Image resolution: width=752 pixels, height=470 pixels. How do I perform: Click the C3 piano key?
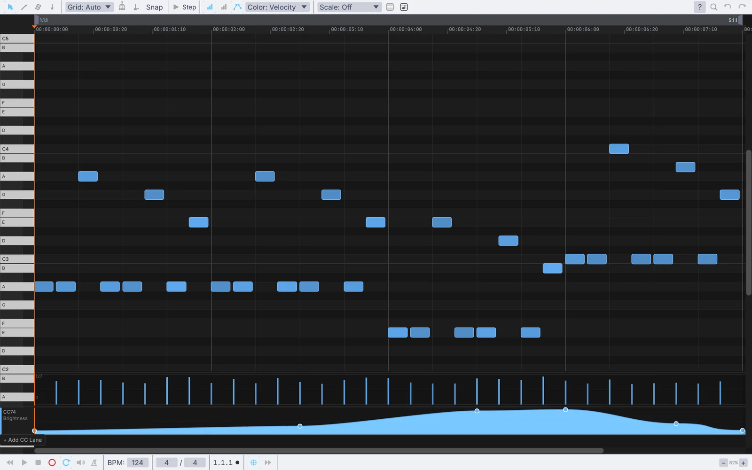(x=17, y=259)
